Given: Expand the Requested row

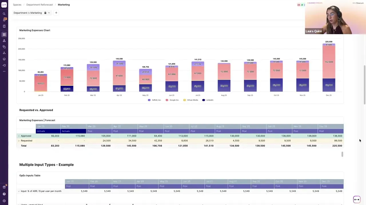Looking at the screenshot, I should 19,141.
